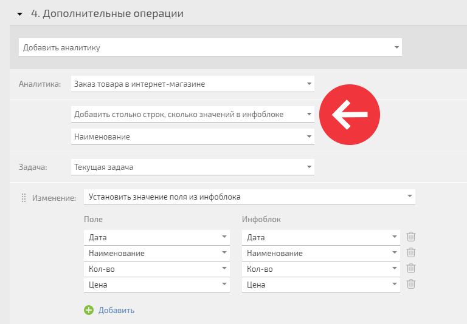This screenshot has height=324, width=467.
Task: Open Аналитика dropdown Заказ товара в интернет-магазине
Action: pos(193,84)
